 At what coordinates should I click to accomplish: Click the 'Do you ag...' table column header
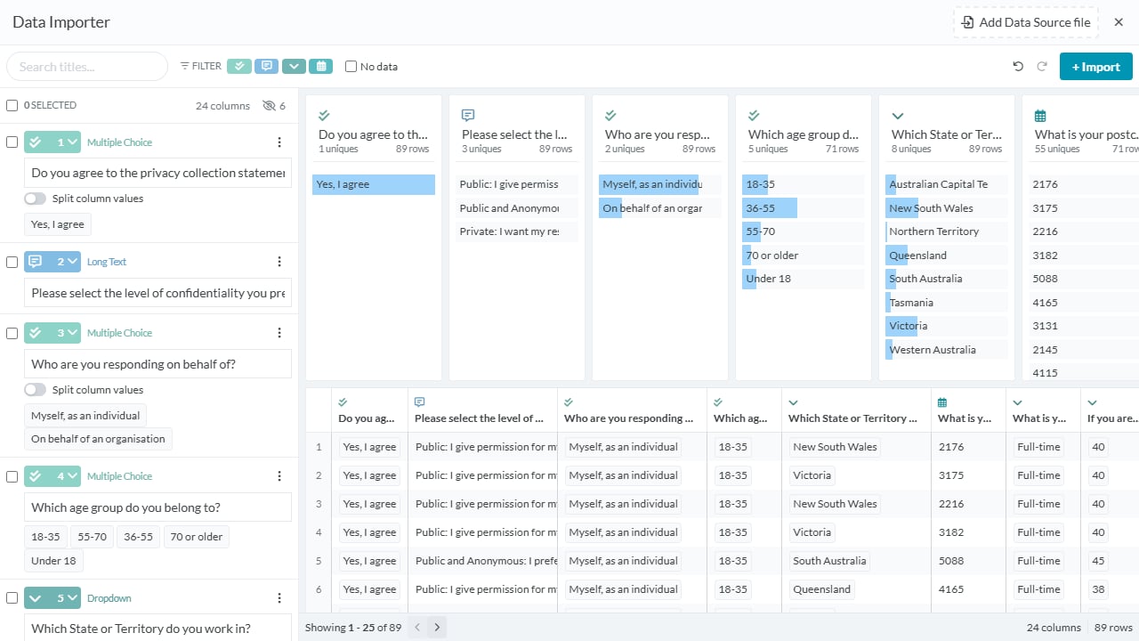tap(369, 410)
